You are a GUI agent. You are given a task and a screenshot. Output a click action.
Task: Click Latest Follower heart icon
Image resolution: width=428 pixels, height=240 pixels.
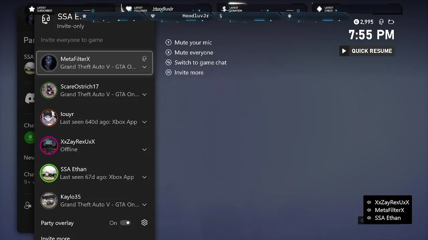129,9
